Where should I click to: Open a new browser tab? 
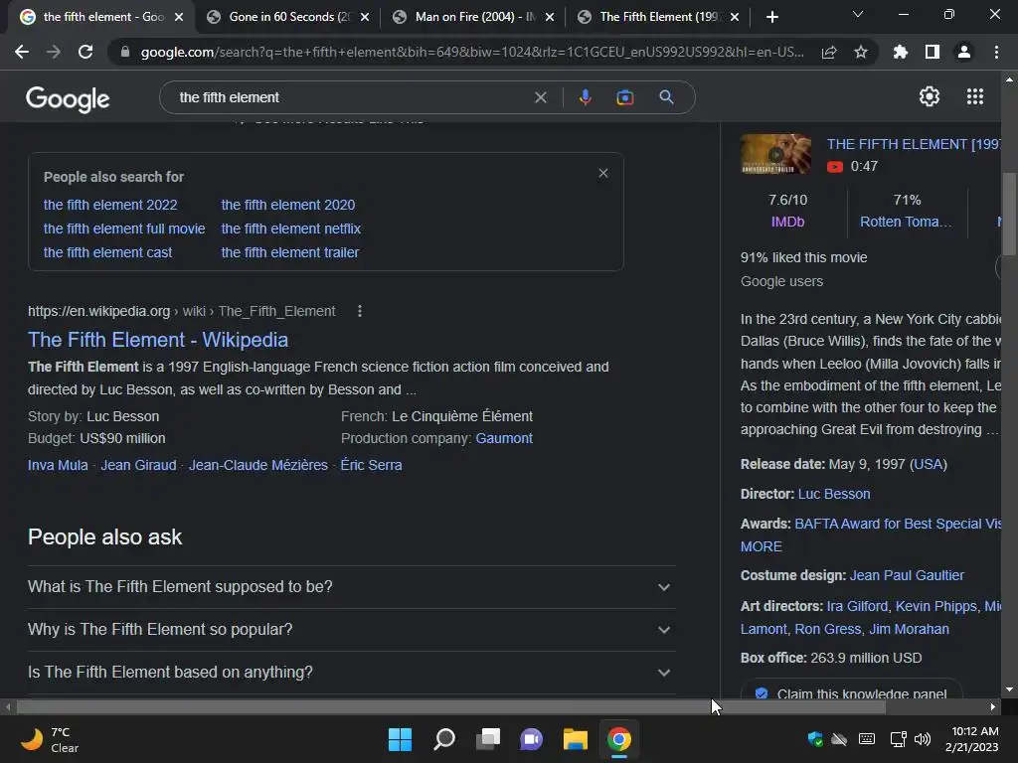point(771,17)
